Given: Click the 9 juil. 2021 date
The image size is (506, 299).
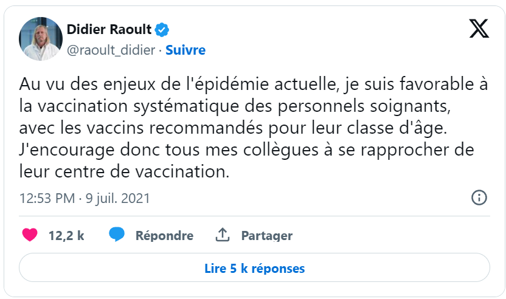Looking at the screenshot, I should pyautogui.click(x=116, y=199).
